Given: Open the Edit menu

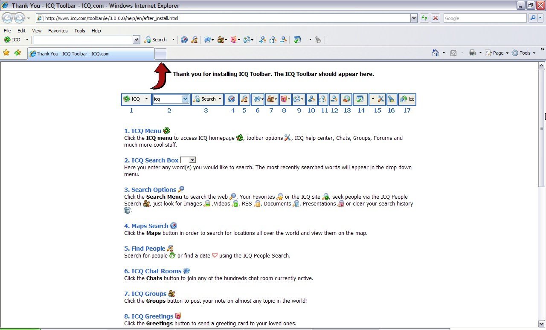Looking at the screenshot, I should (21, 31).
